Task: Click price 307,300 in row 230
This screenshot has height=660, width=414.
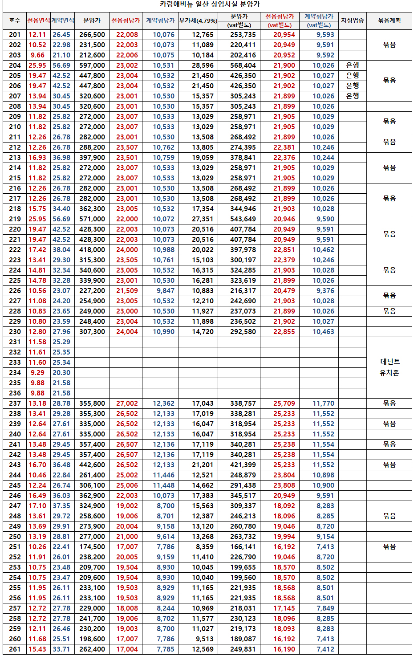Action: tap(92, 332)
